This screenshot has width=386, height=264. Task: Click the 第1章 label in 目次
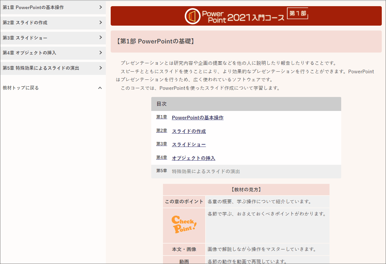click(162, 117)
